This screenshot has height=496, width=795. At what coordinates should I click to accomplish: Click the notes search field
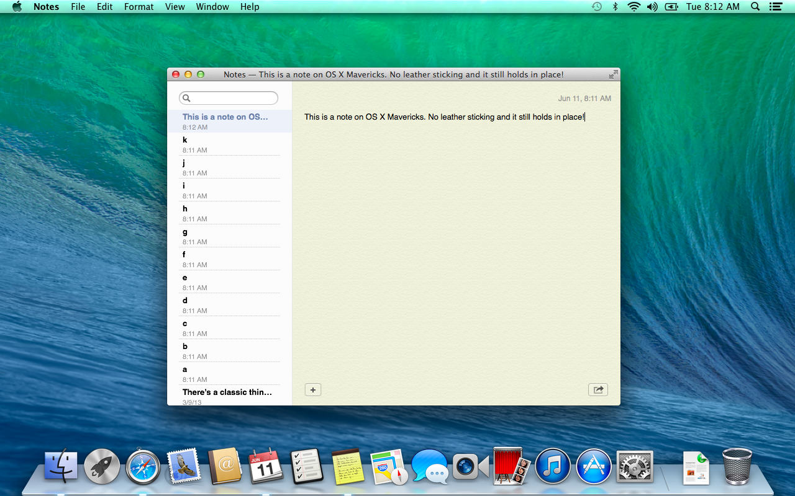[229, 98]
